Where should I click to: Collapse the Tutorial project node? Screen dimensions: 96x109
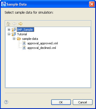pyautogui.click(x=9, y=34)
